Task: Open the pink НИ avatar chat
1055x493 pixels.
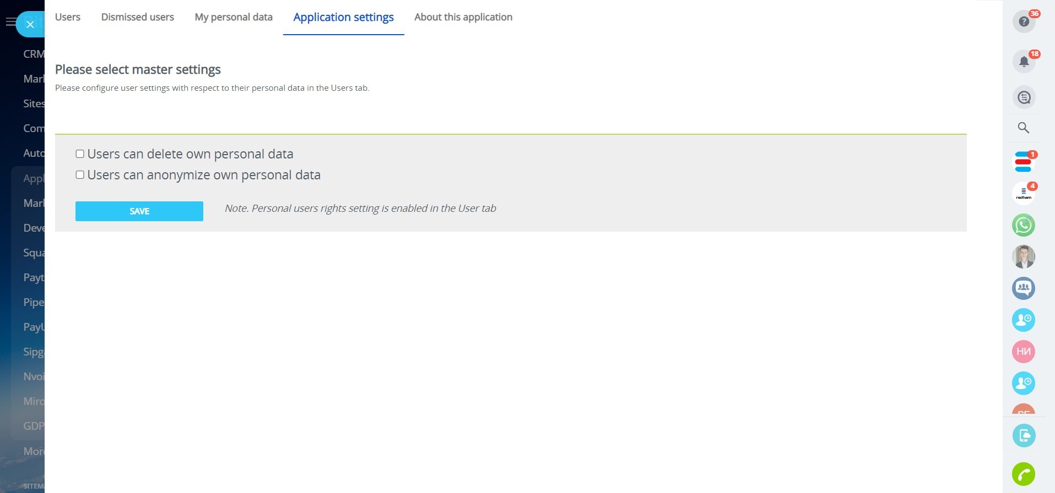Action: (1024, 352)
